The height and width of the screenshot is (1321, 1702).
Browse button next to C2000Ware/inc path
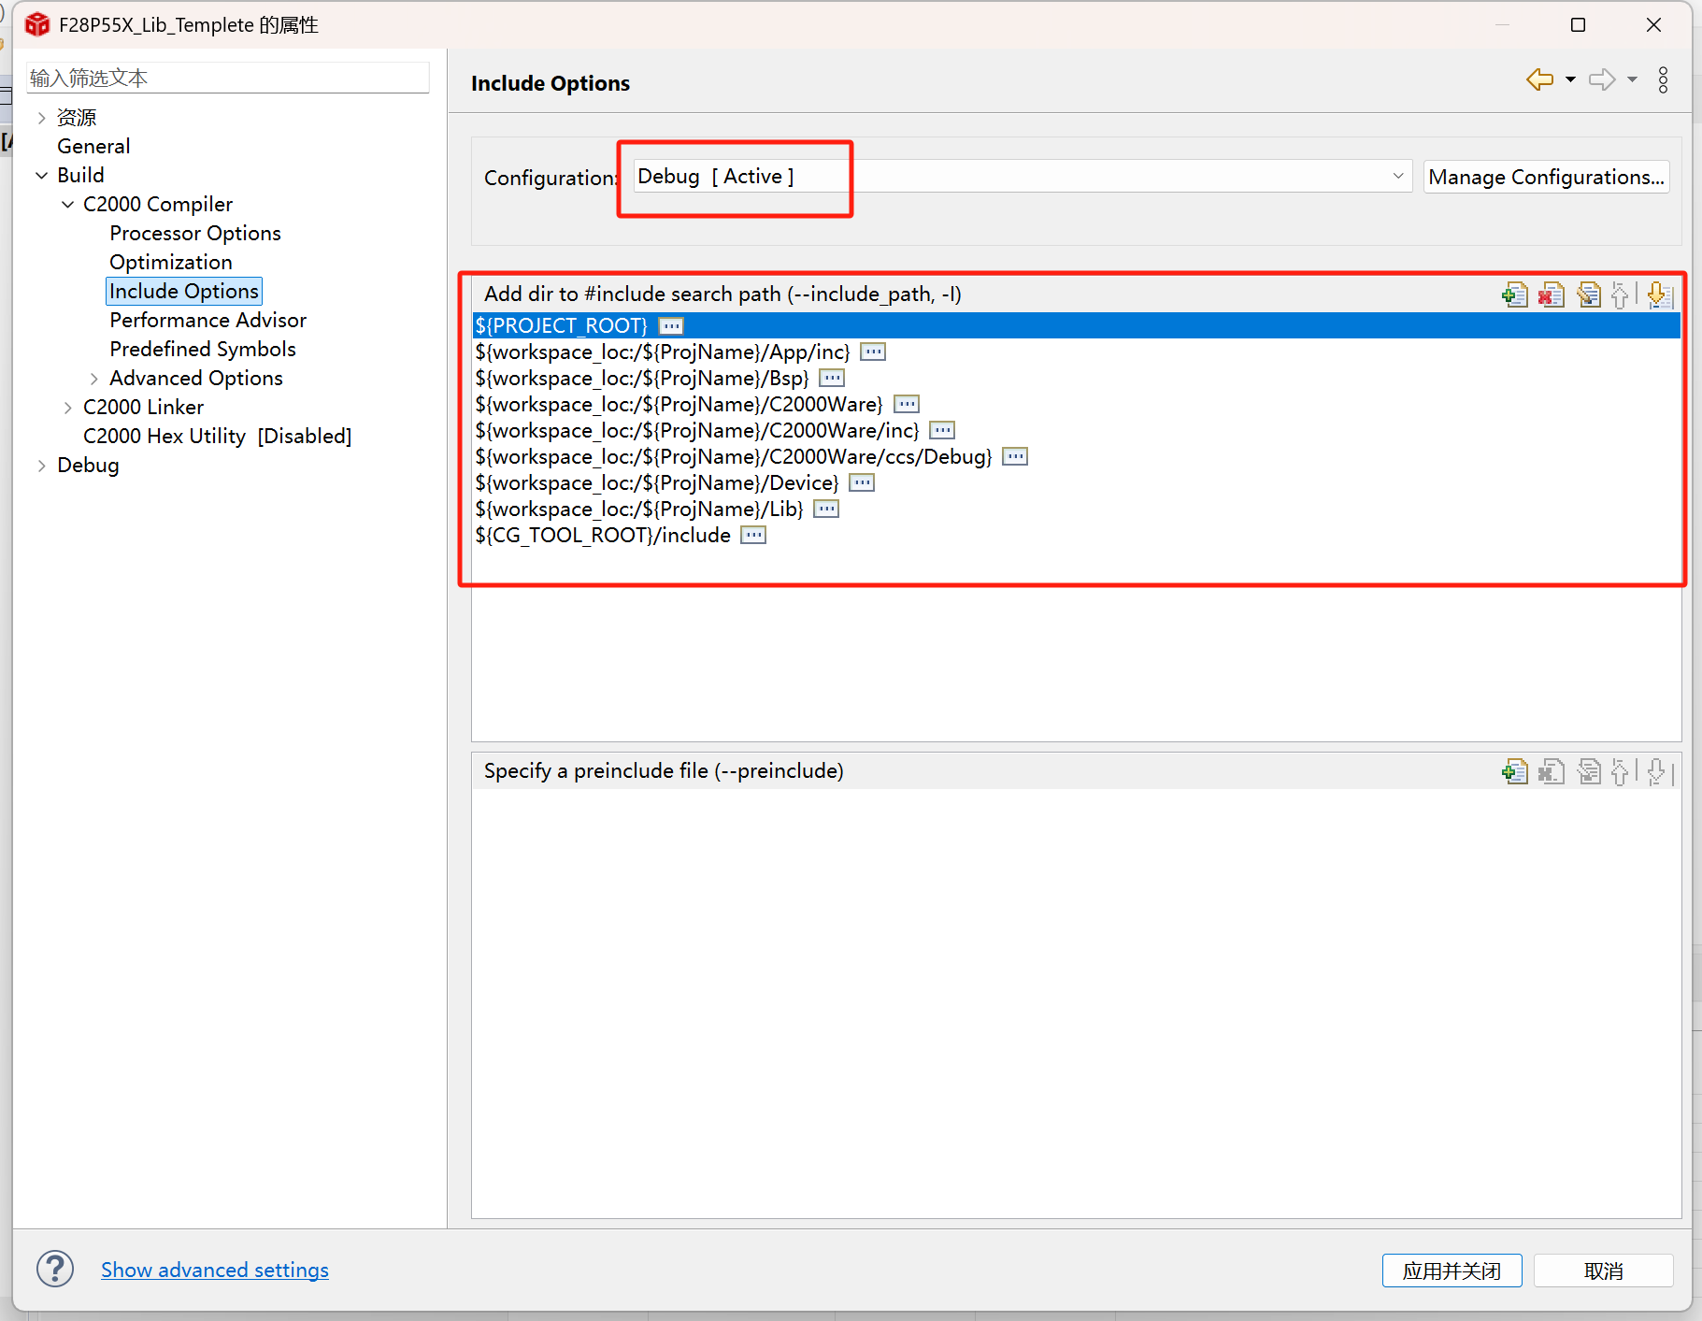(942, 431)
